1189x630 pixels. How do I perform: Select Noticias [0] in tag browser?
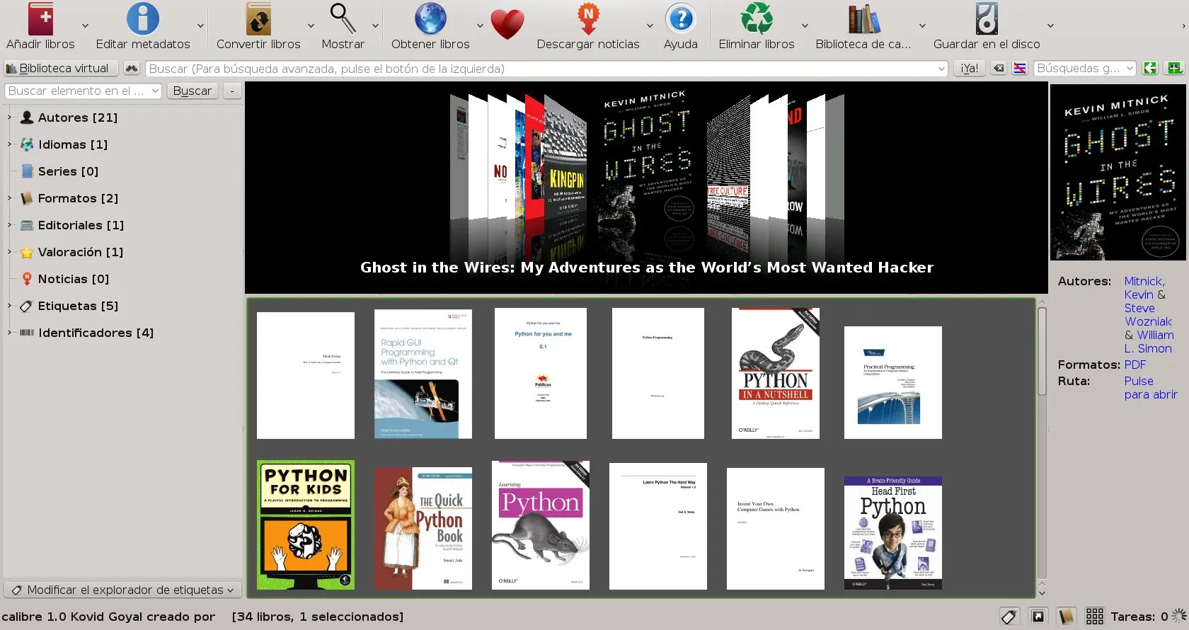click(x=73, y=279)
